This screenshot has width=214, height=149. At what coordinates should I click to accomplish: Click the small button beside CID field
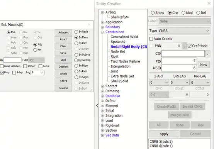pyautogui.click(x=207, y=54)
